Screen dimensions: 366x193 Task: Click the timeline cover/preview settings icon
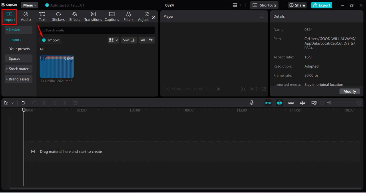(x=314, y=103)
